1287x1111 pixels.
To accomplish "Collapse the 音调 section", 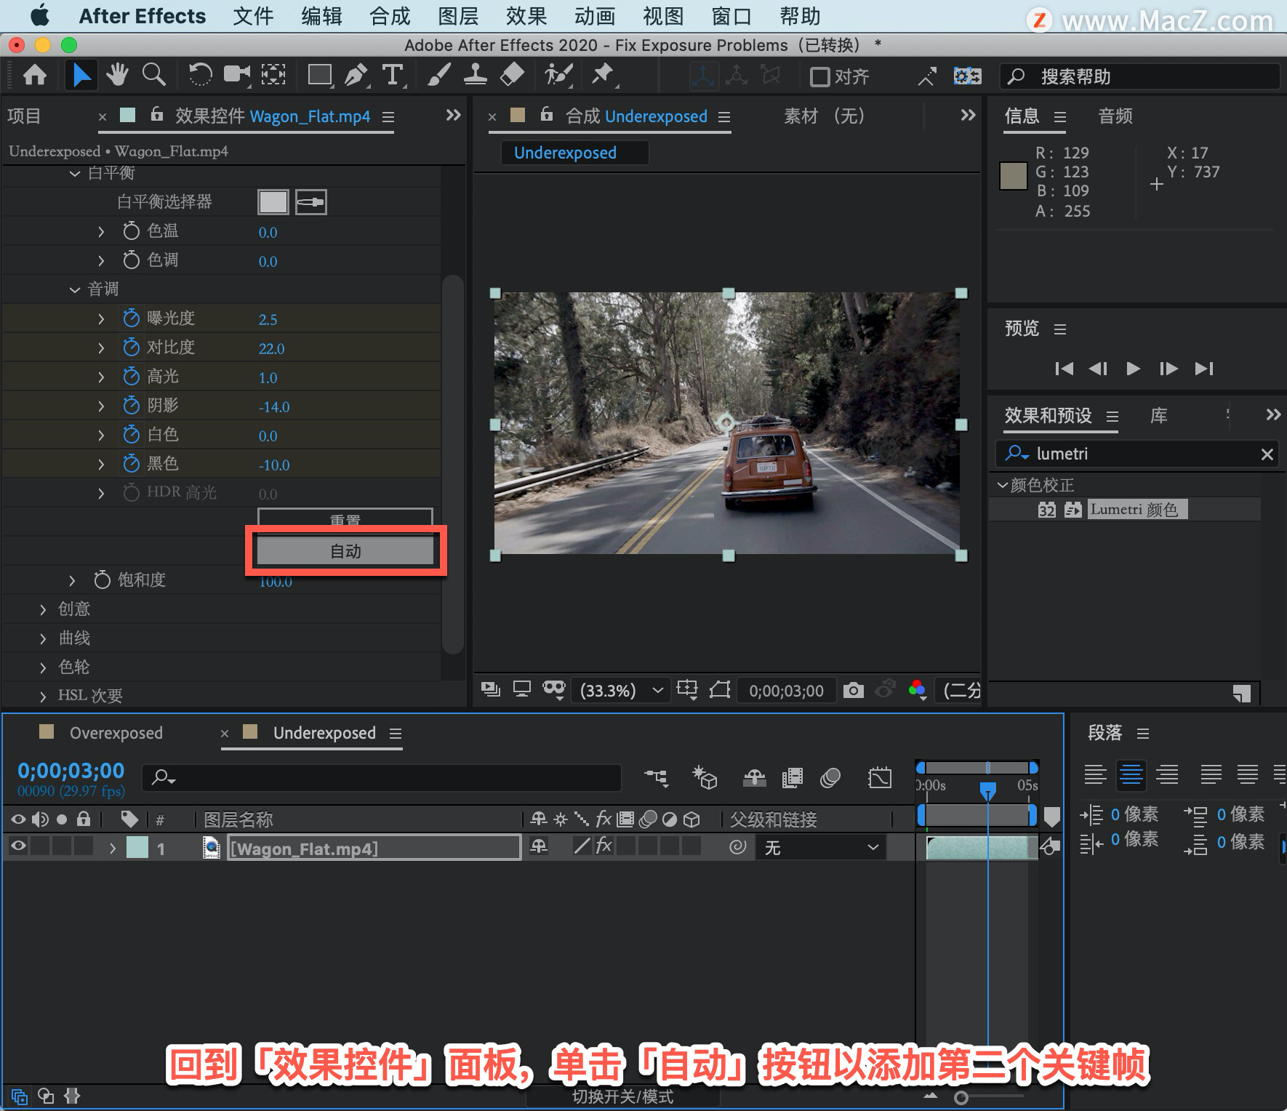I will (75, 289).
